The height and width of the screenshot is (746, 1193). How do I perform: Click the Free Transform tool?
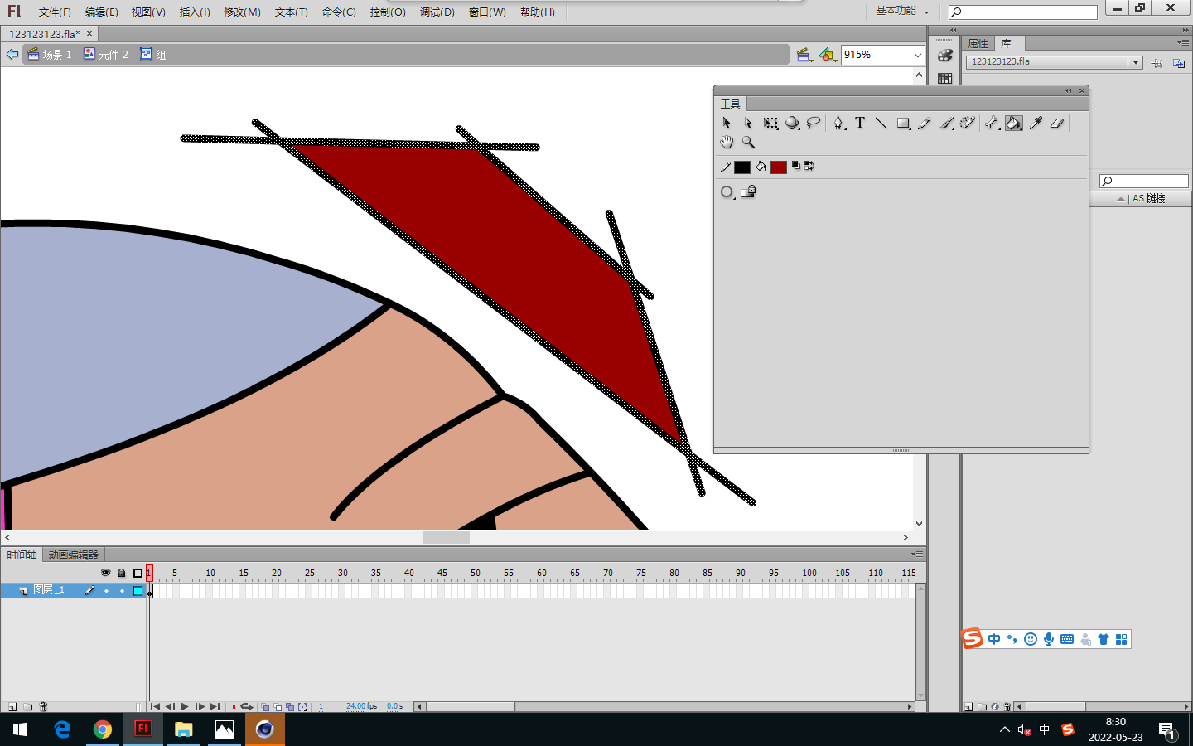(x=770, y=124)
